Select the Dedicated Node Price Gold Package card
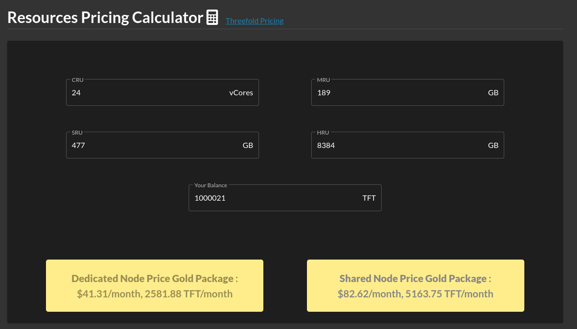Screen dimensions: 577x329 click(155, 286)
